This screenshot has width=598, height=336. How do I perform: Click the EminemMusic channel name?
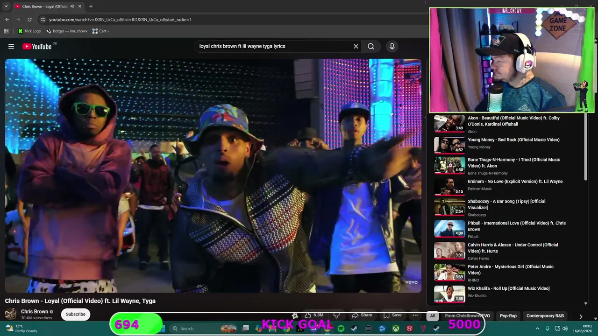480,189
